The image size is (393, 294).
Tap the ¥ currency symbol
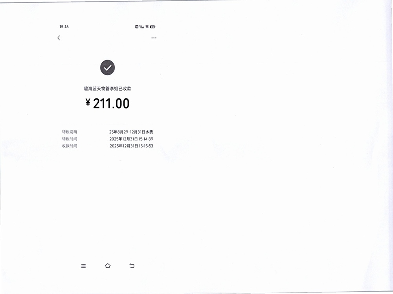point(88,102)
